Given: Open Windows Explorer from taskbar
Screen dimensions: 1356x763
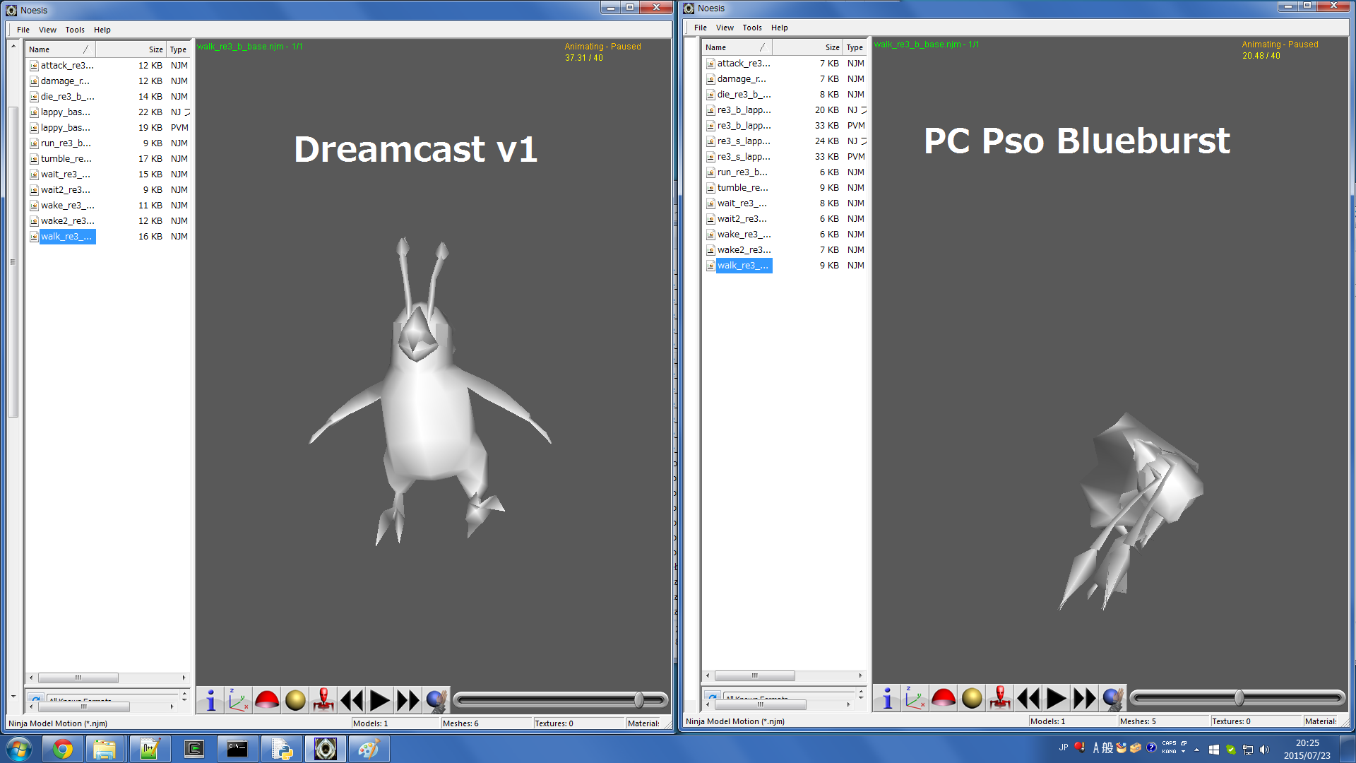Looking at the screenshot, I should pyautogui.click(x=105, y=749).
